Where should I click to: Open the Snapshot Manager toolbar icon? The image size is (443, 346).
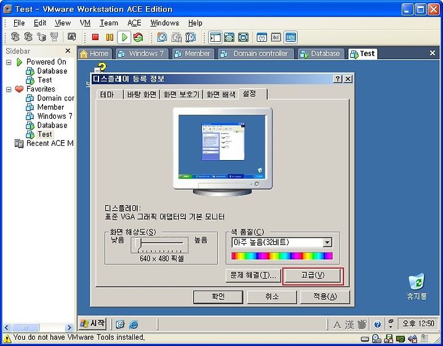point(191,37)
